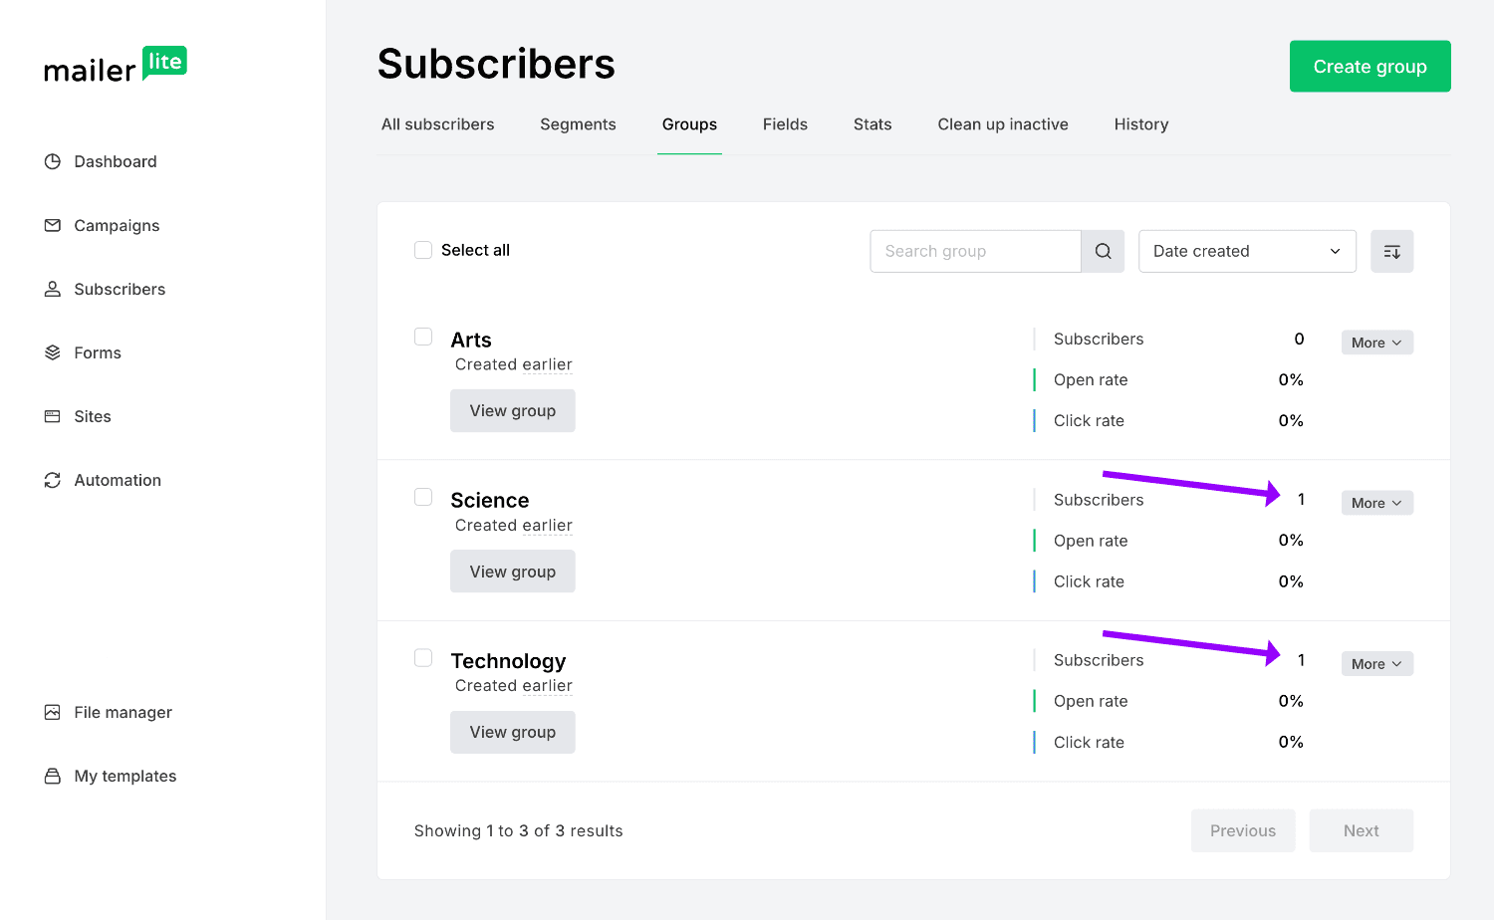1494x920 pixels.
Task: Tick the Technology group checkbox
Action: coord(423,657)
